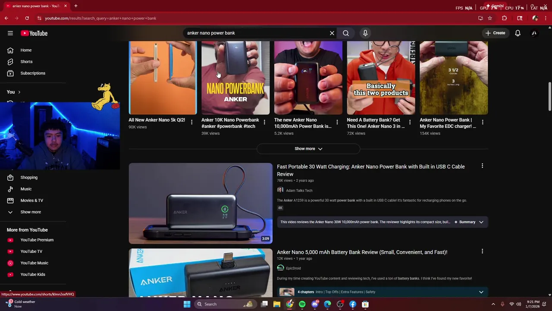Bookmark this page with the star icon
This screenshot has width=552, height=311.
(x=490, y=18)
